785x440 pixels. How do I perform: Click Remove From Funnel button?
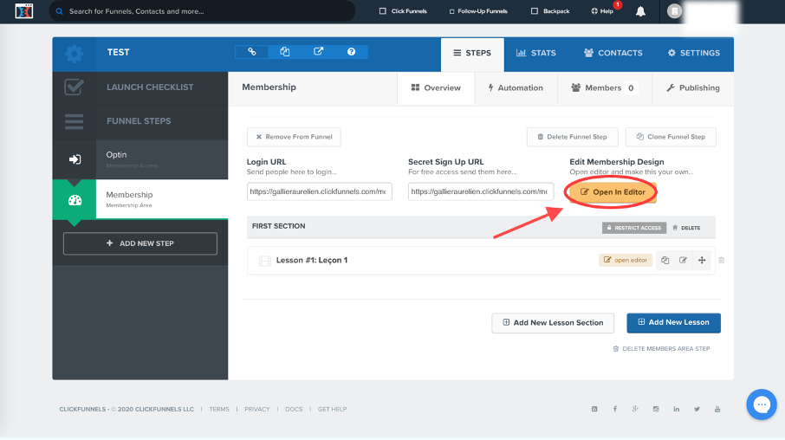(294, 137)
